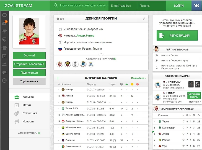
Task: Open Гефест match
Action: pyautogui.click(x=170, y=93)
